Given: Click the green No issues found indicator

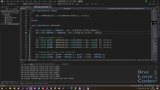Looking at the screenshot, I should (33, 60).
